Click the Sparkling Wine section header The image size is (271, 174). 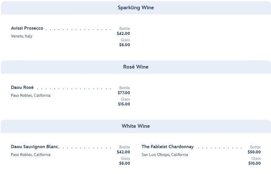[135, 8]
